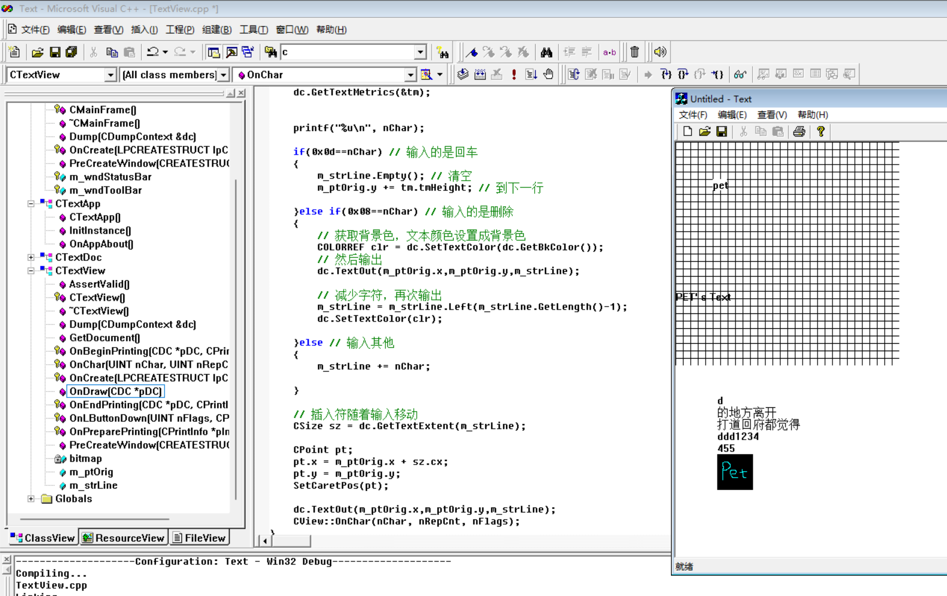Viewport: 947px width, 596px height.
Task: Select the m_strLine member variable
Action: click(94, 485)
